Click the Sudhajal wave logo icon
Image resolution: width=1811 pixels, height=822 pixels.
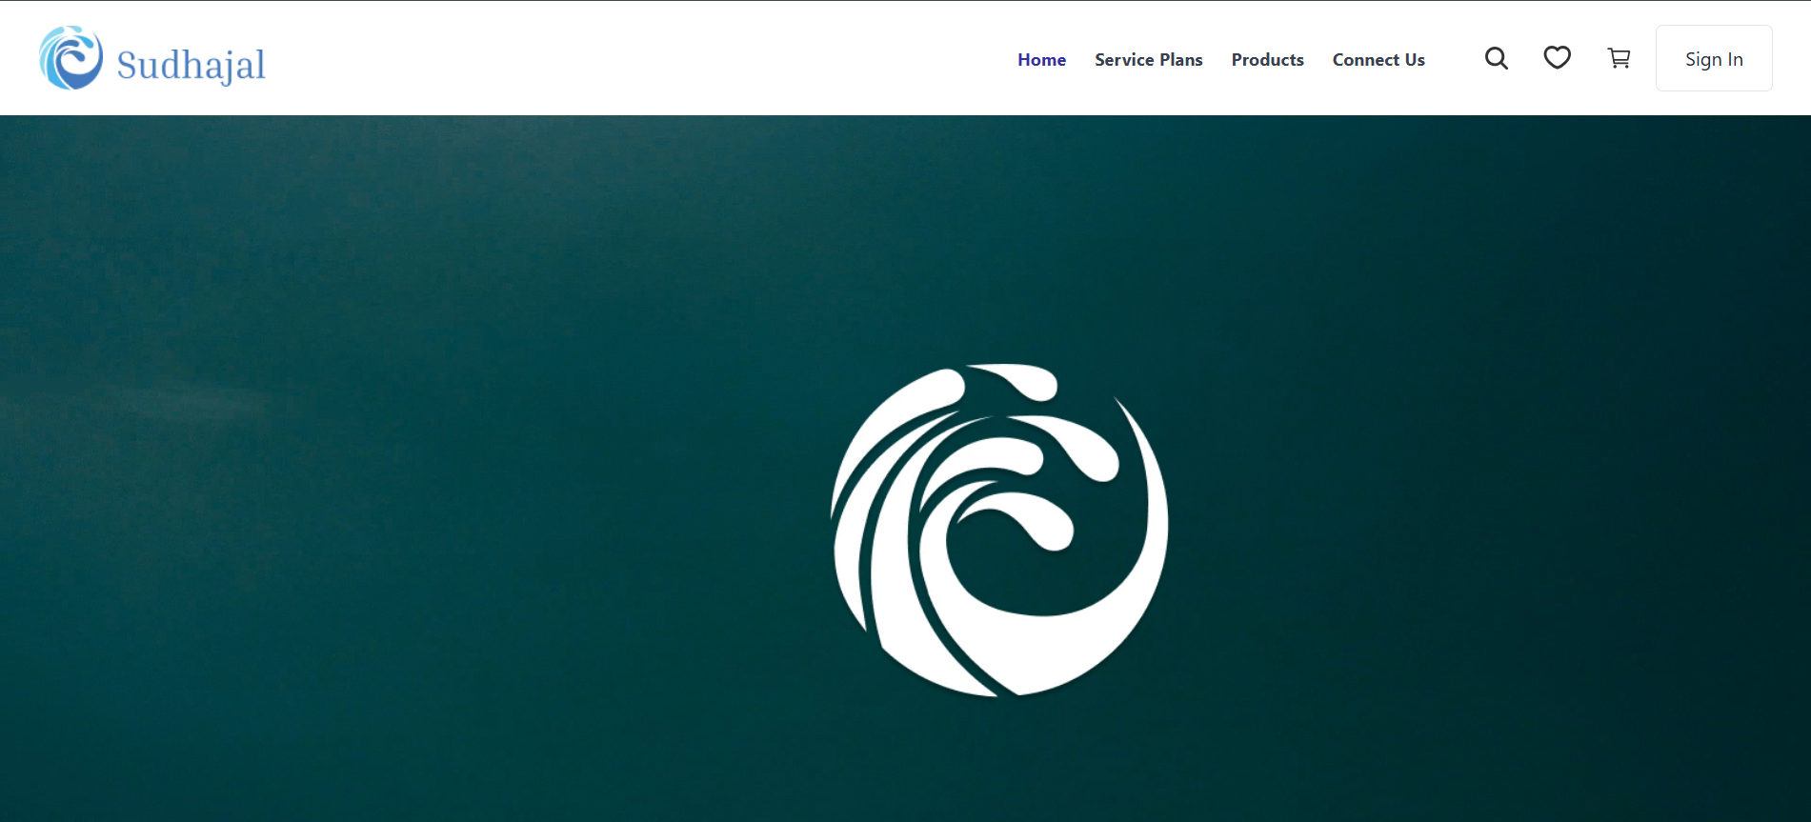pyautogui.click(x=71, y=58)
